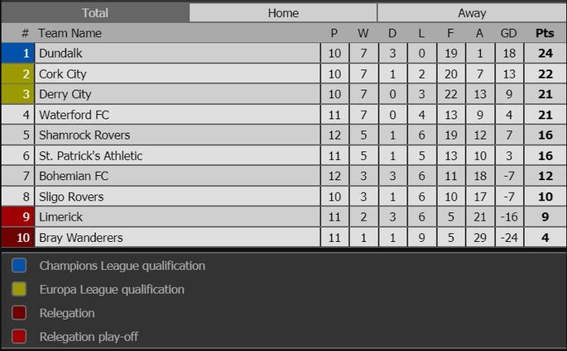
Task: Click the yellow Europa League legend swatch
Action: pyautogui.click(x=19, y=289)
